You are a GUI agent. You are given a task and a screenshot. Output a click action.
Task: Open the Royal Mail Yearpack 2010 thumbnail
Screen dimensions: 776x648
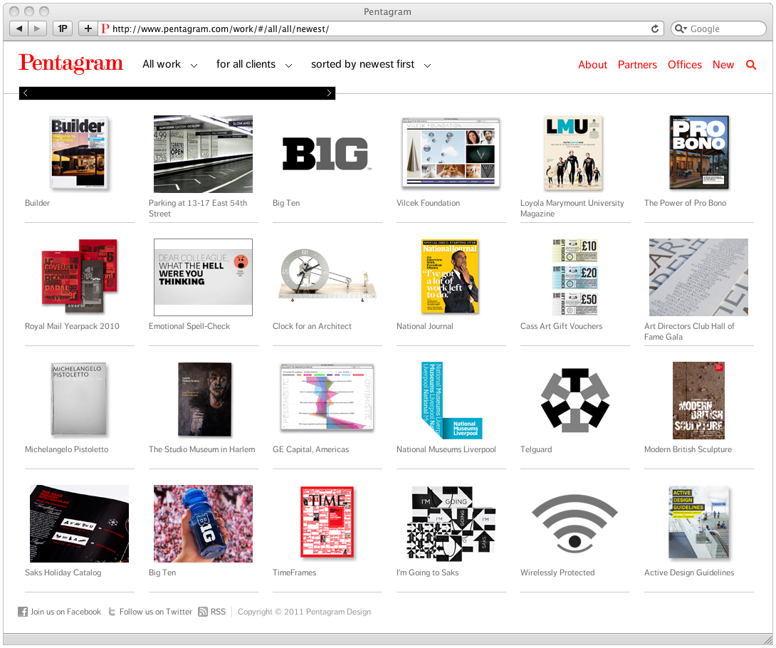click(x=79, y=277)
